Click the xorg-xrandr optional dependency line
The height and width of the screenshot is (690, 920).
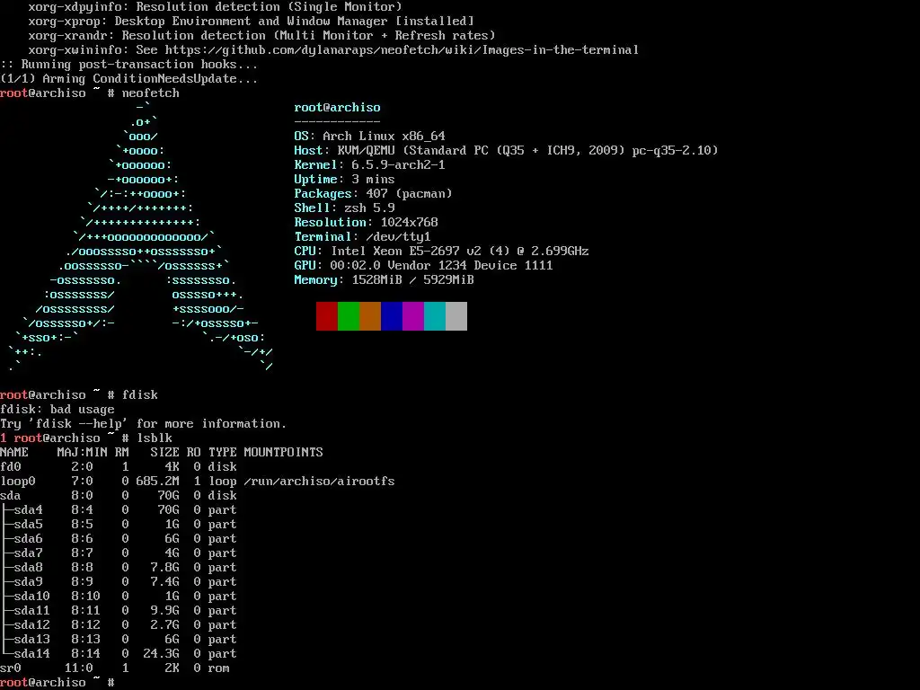point(261,35)
